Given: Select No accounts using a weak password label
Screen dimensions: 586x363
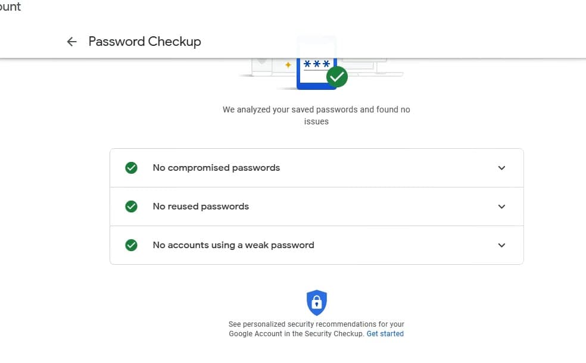Looking at the screenshot, I should click(x=233, y=245).
